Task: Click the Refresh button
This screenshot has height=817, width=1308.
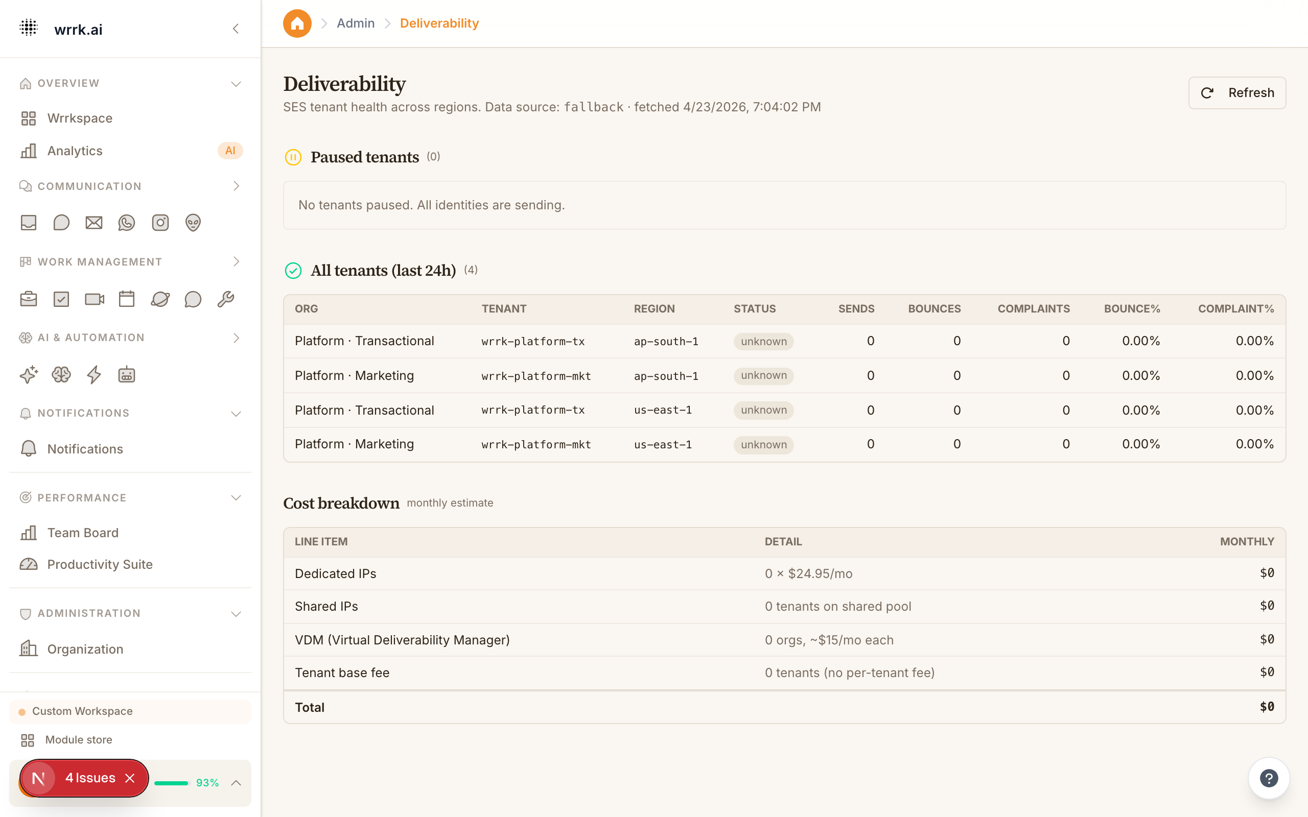Action: [1236, 92]
